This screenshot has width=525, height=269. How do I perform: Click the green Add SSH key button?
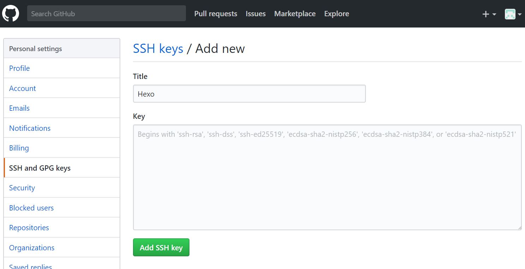(x=161, y=247)
